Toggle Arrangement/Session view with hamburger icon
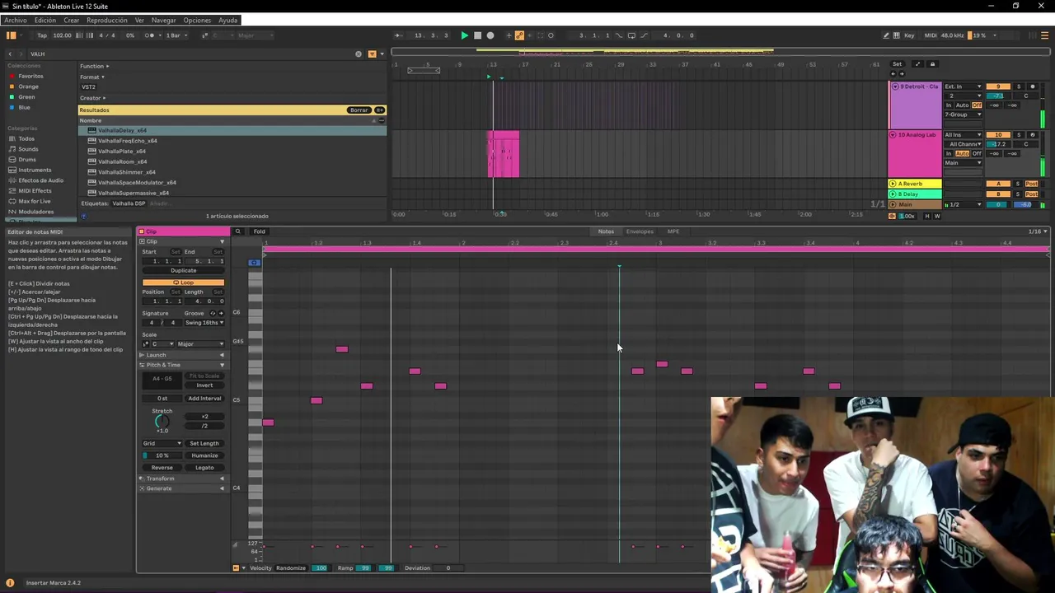This screenshot has width=1055, height=593. tap(1046, 35)
